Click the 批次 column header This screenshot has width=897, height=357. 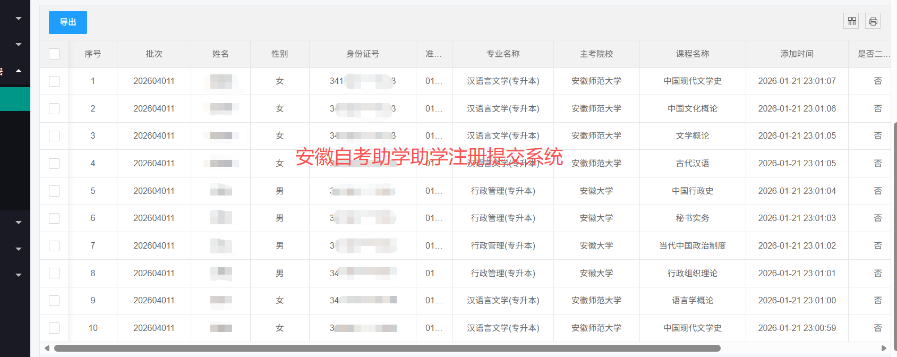point(154,54)
